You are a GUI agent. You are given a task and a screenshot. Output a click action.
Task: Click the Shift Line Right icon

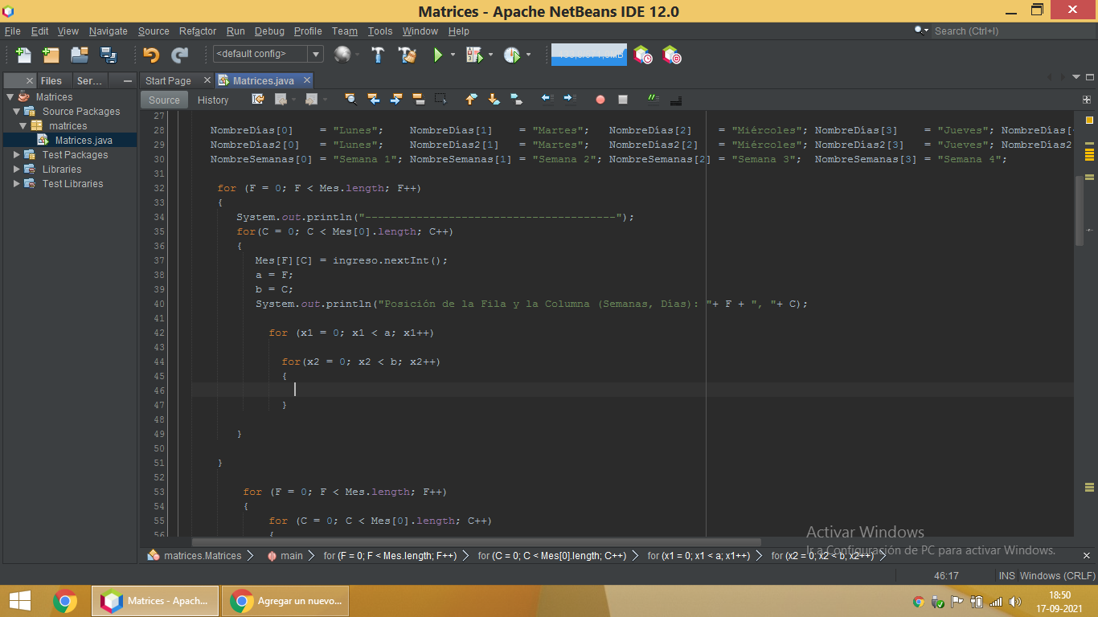tap(569, 100)
